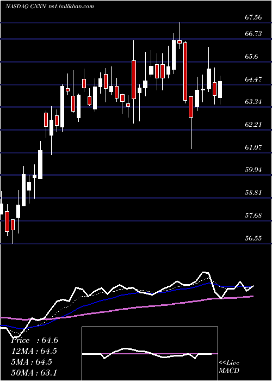Select the 63.34 price level label

tap(254, 102)
